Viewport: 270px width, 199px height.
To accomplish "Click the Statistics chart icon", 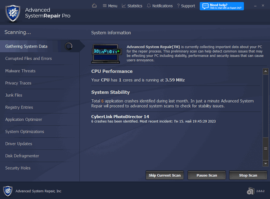I will [x=124, y=6].
